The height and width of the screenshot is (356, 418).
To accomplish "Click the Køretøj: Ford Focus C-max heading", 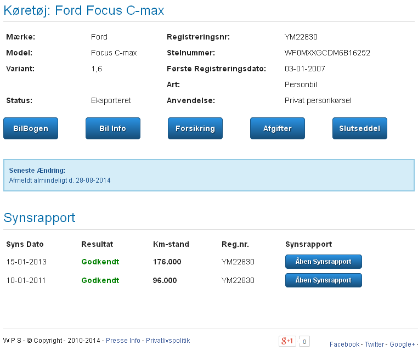I will point(84,10).
